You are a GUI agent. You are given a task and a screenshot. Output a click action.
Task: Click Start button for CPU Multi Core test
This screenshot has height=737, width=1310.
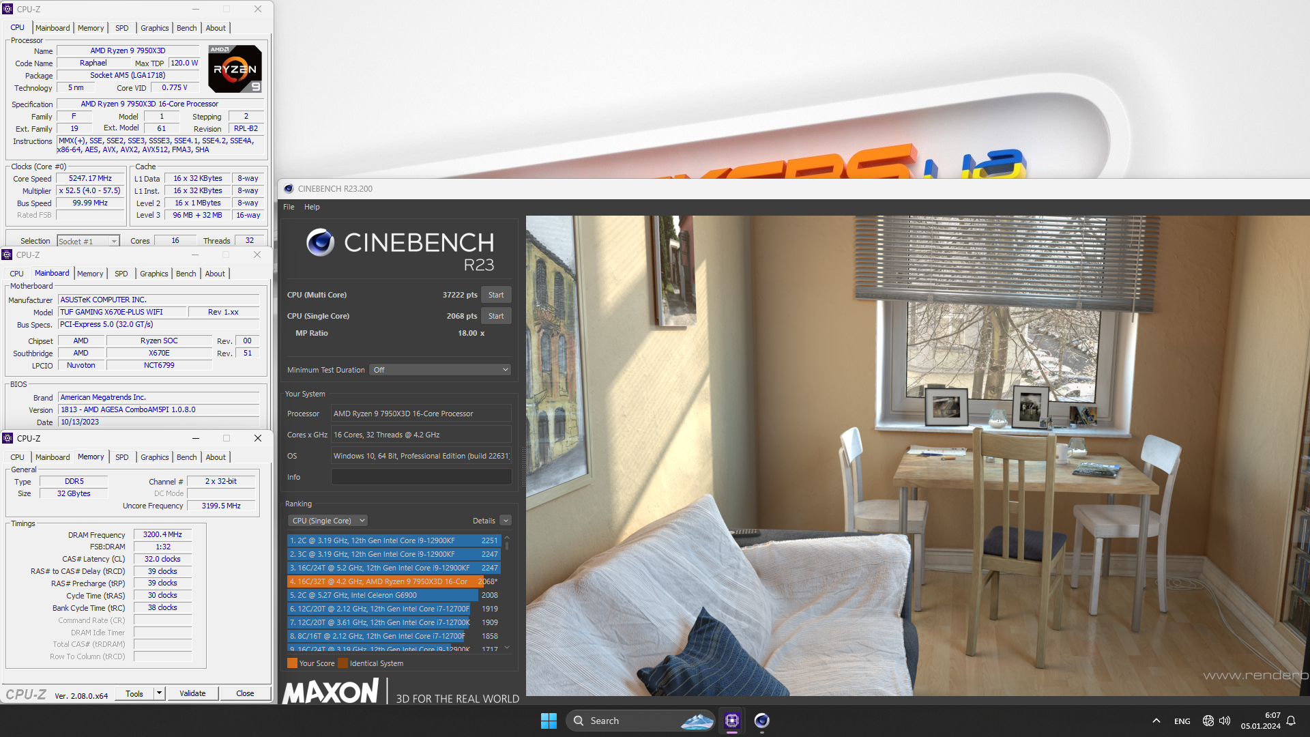coord(496,294)
